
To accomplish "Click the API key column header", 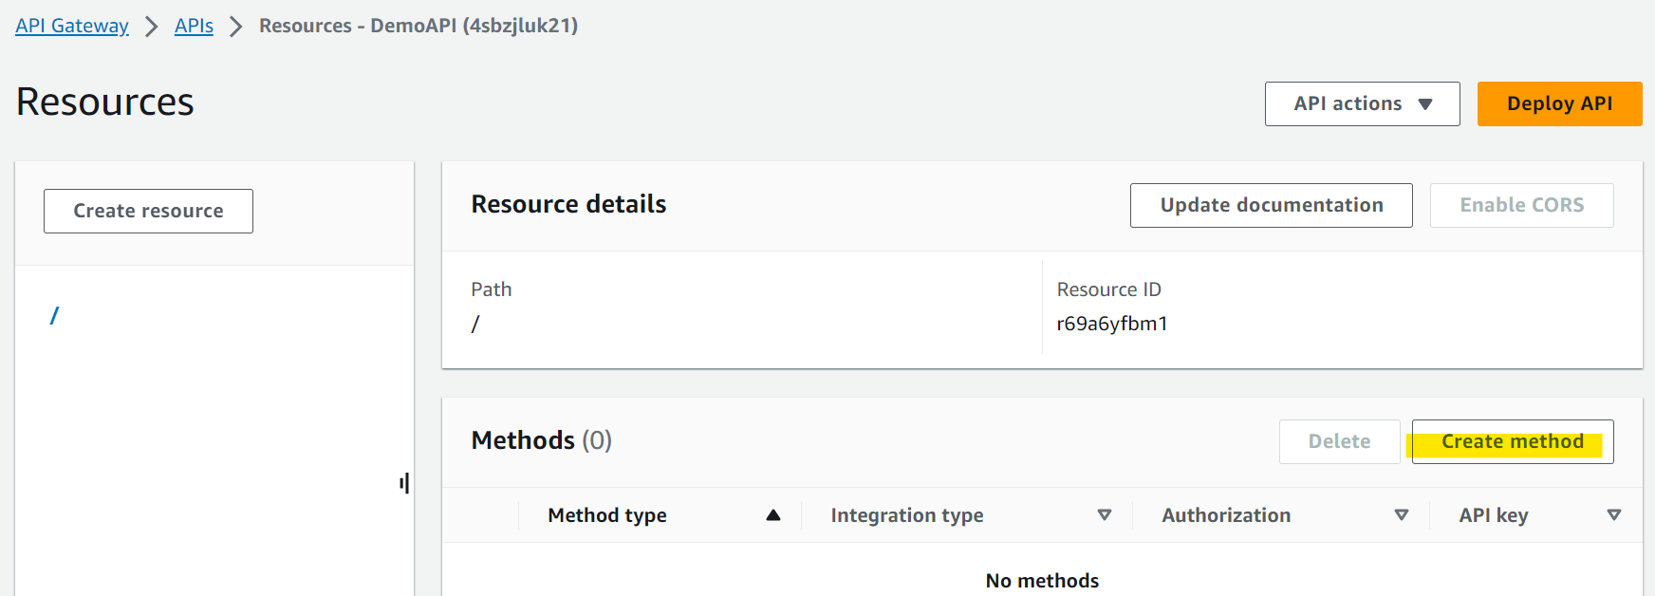I will pos(1494,515).
